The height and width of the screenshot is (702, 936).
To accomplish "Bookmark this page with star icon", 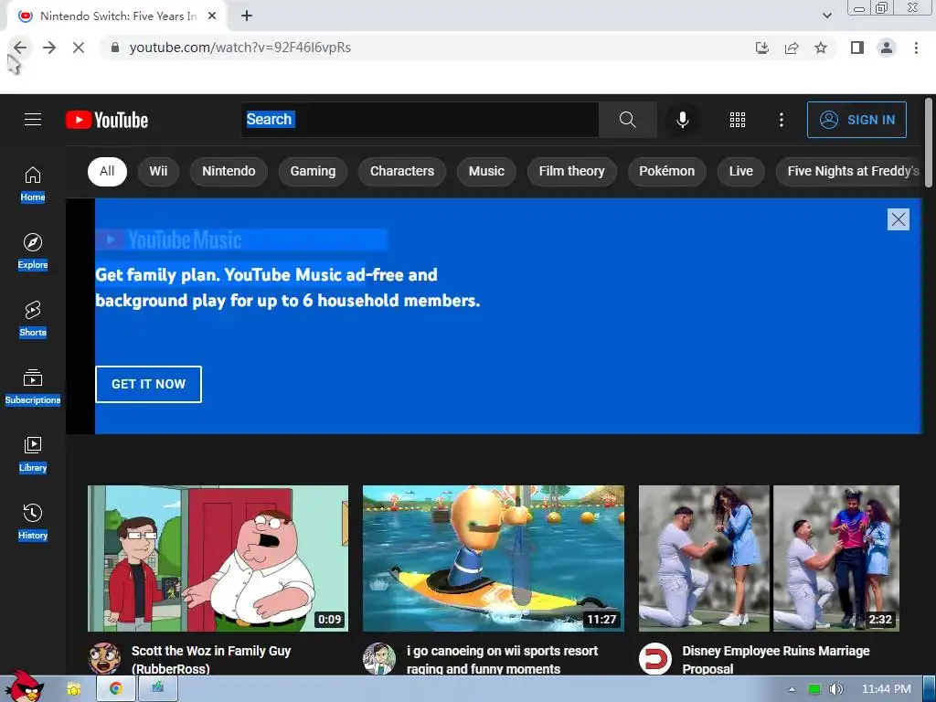I will pyautogui.click(x=821, y=48).
